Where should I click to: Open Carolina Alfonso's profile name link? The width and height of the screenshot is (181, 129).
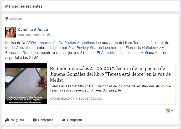(33, 30)
